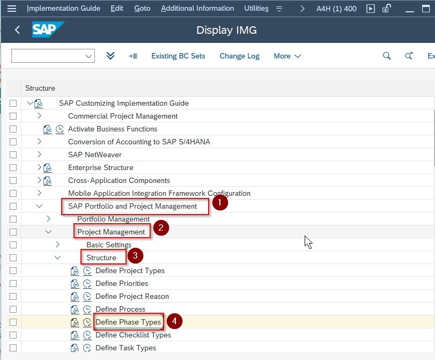Click the find next magnifier-plus icon
The width and height of the screenshot is (435, 360).
coord(409,56)
